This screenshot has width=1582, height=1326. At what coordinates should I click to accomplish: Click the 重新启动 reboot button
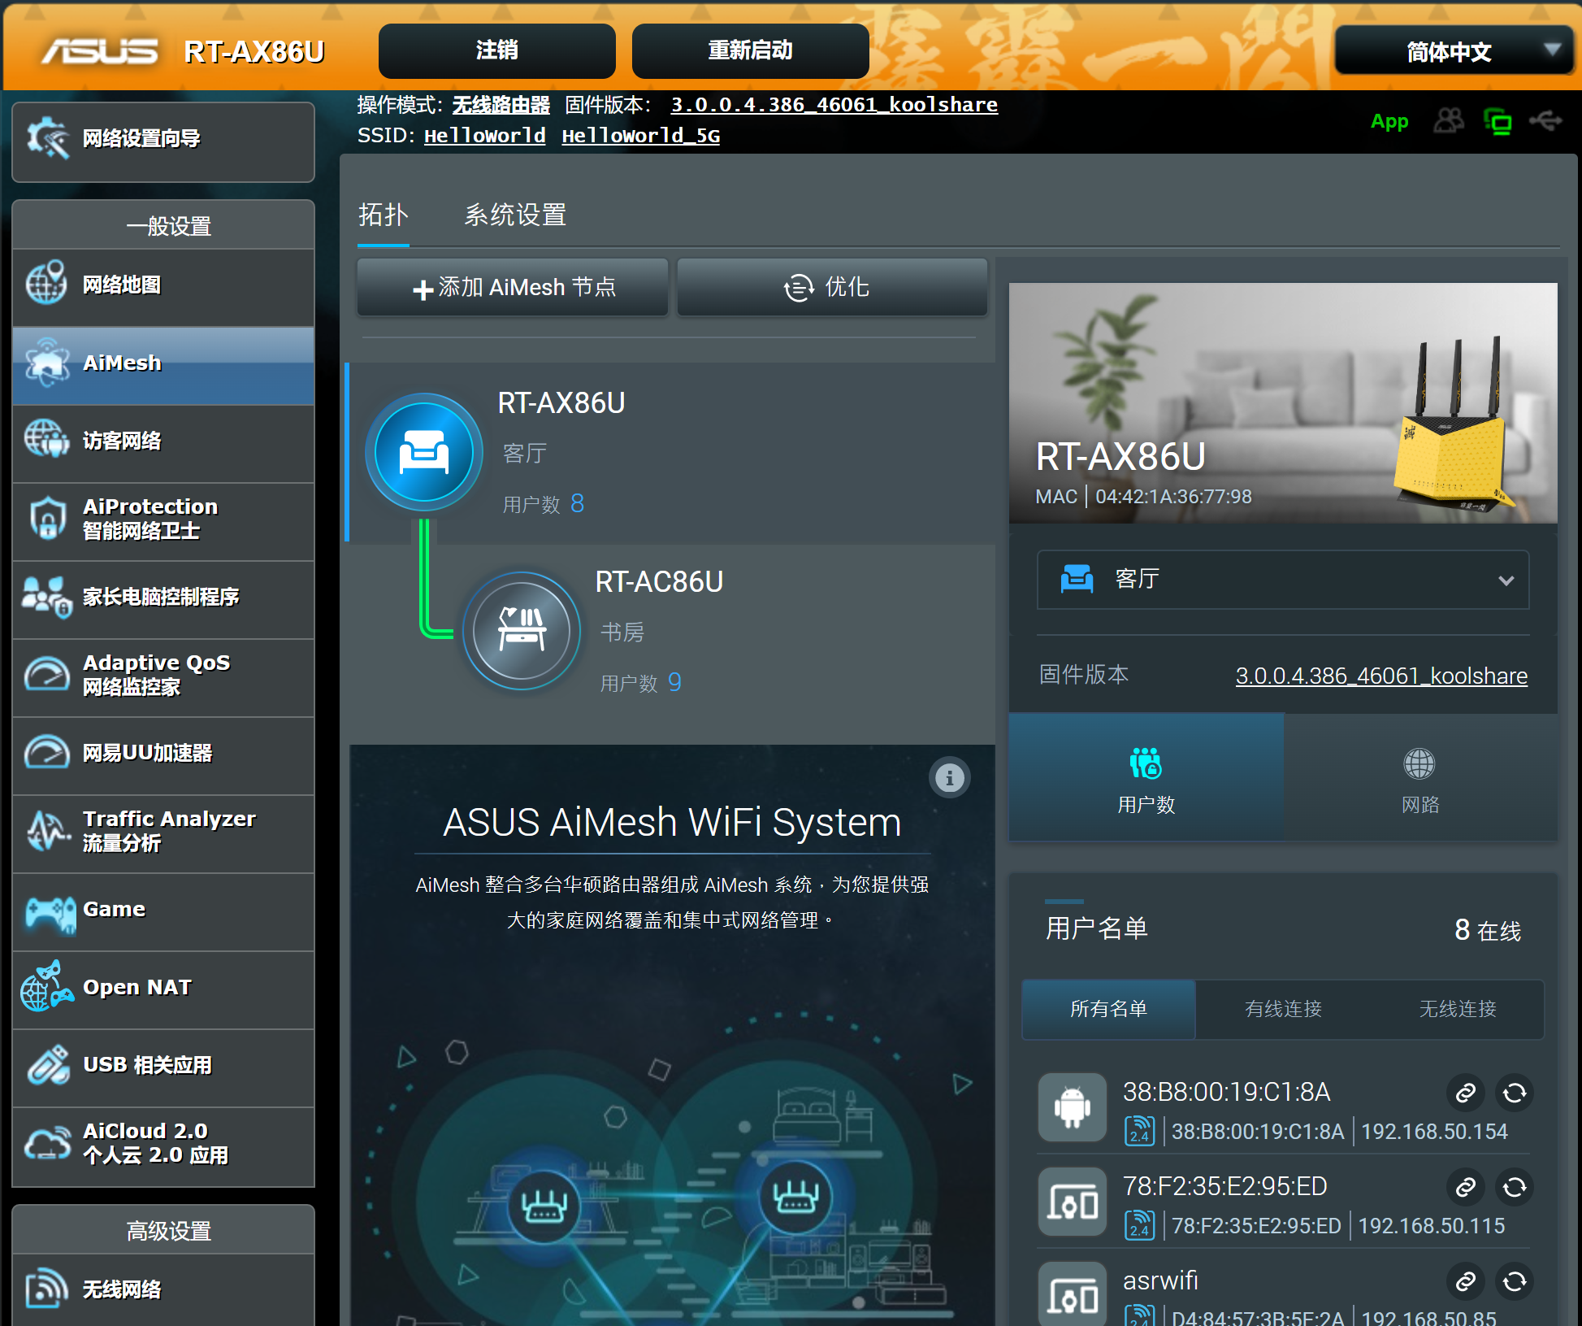coord(750,50)
